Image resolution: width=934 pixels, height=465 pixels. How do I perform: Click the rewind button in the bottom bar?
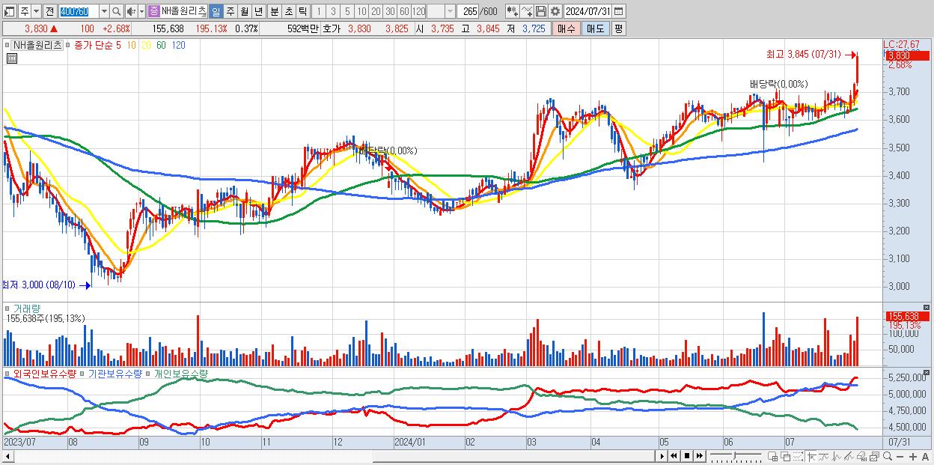click(674, 455)
